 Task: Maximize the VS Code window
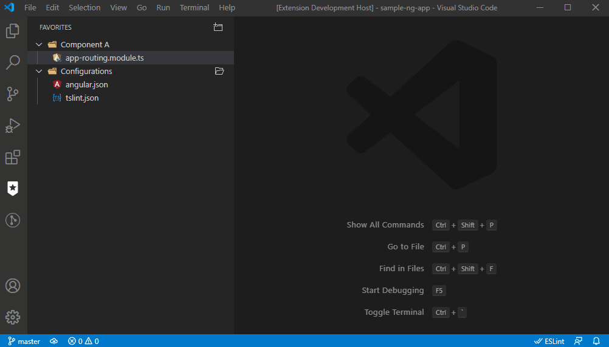[x=568, y=7]
